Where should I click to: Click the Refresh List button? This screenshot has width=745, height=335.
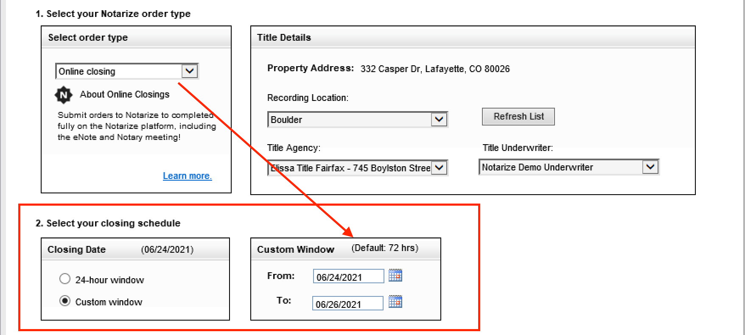pyautogui.click(x=518, y=117)
